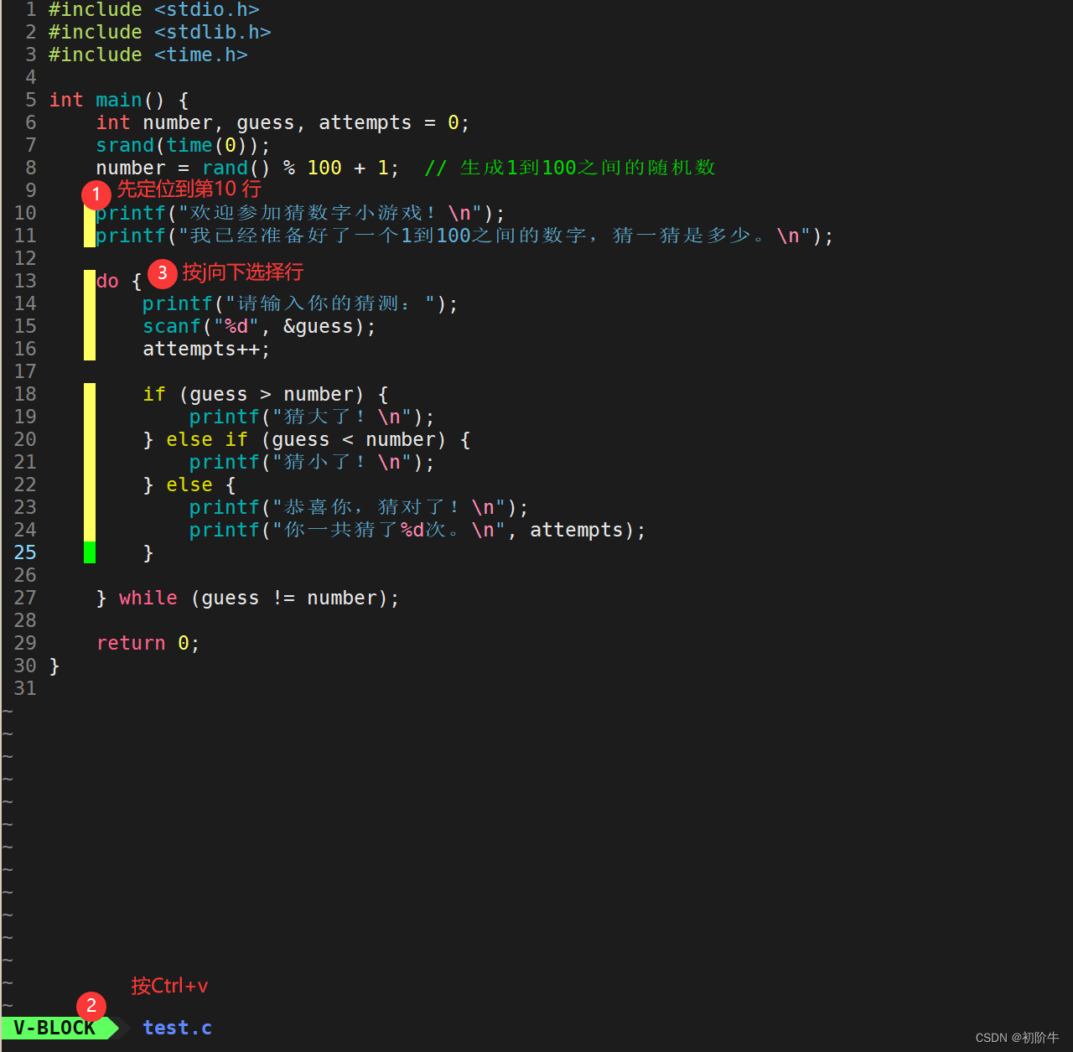The height and width of the screenshot is (1052, 1073).
Task: Click line number 31 in gutter
Action: [x=25, y=688]
